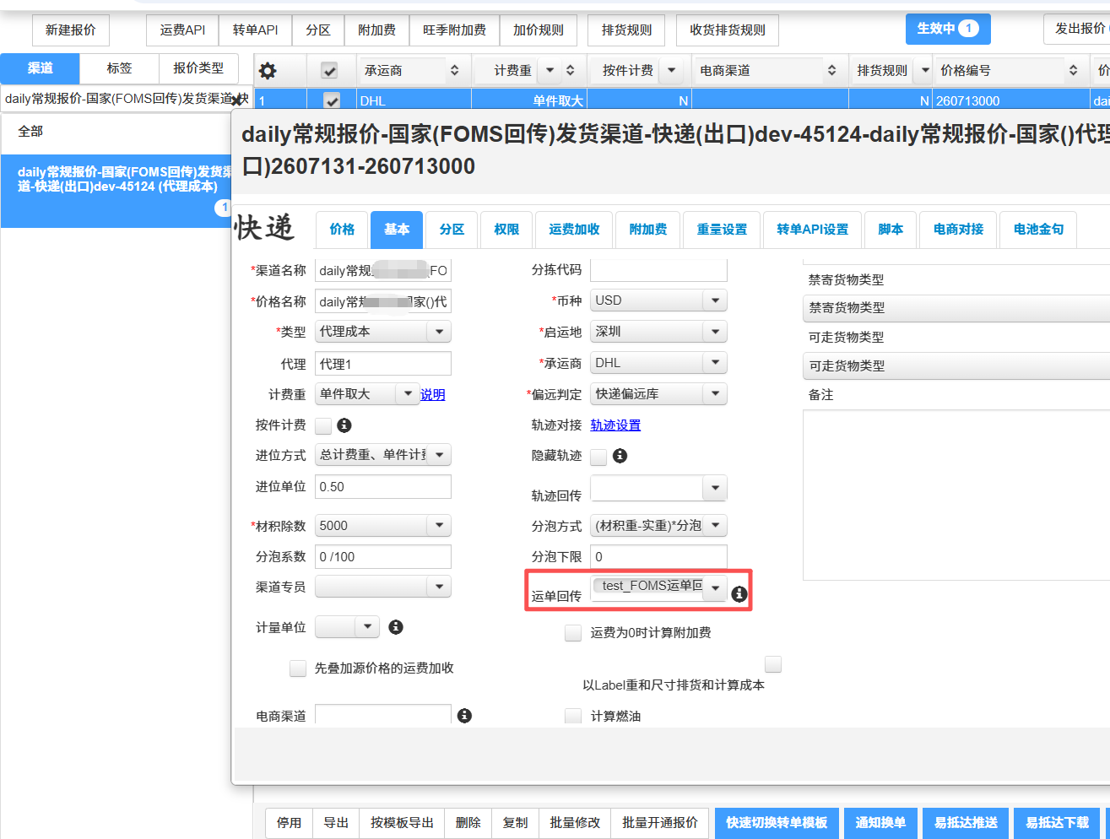Image resolution: width=1110 pixels, height=839 pixels.
Task: Expand the 偏远判定 dropdown
Action: pos(658,394)
